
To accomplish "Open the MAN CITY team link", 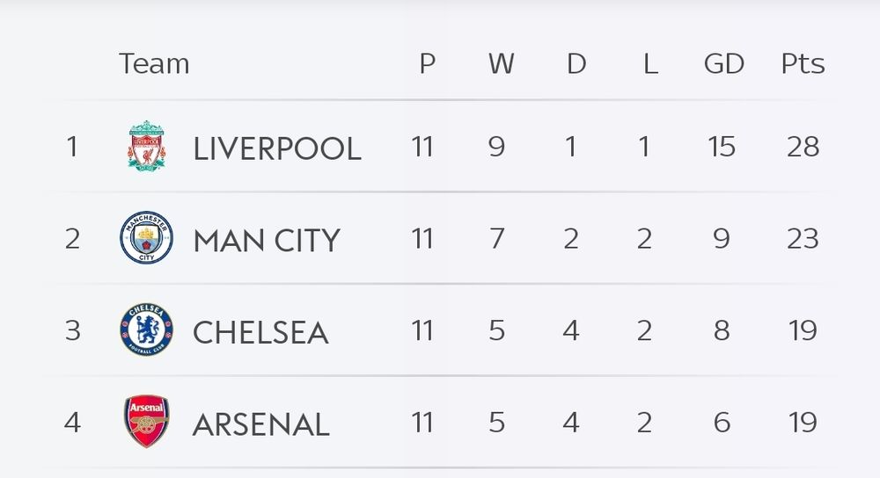I will 266,240.
